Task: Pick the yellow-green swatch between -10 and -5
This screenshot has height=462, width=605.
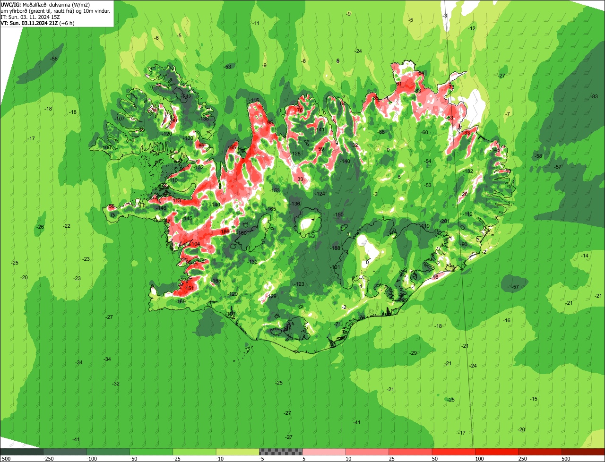Action: (x=237, y=452)
